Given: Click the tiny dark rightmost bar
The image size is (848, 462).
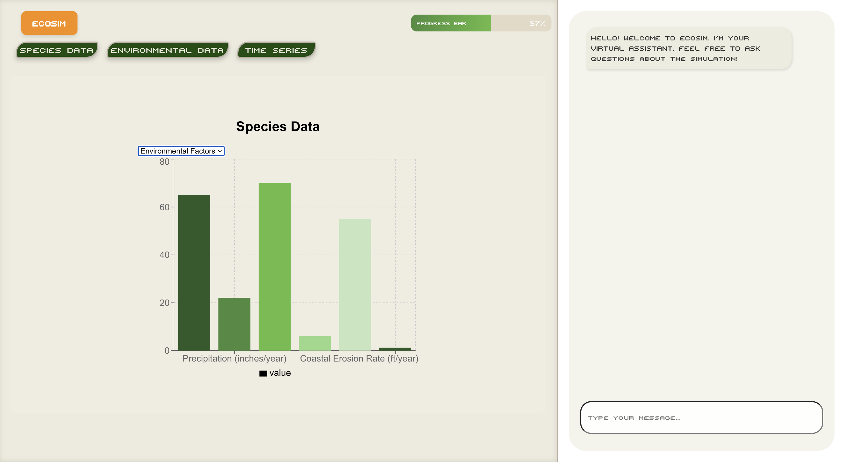Looking at the screenshot, I should click(x=395, y=349).
